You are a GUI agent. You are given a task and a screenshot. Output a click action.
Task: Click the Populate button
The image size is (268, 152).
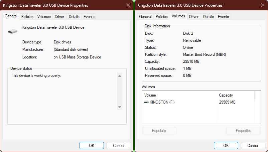[x=159, y=131]
